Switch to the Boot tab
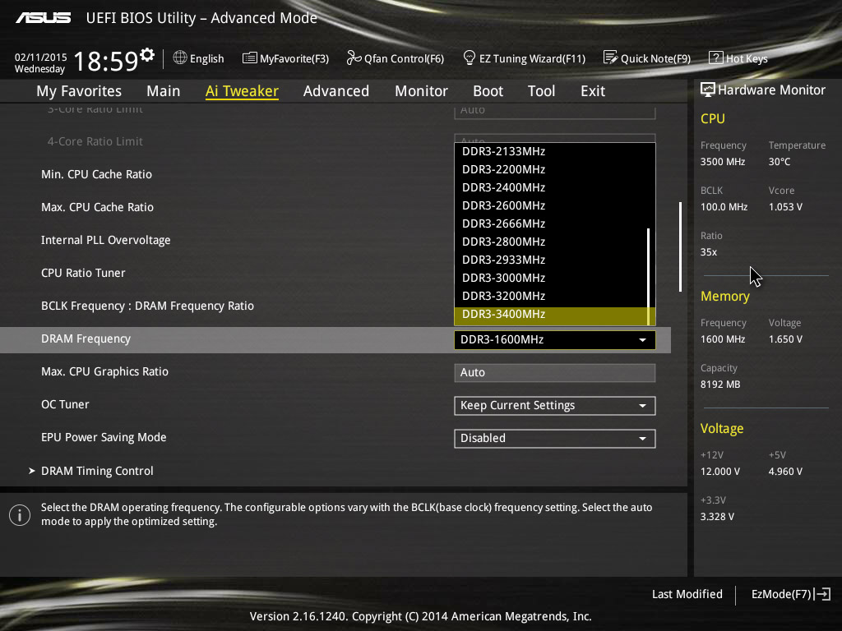Image resolution: width=842 pixels, height=631 pixels. (x=488, y=90)
